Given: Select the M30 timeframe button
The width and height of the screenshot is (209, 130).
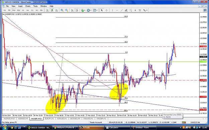Looking at the screenshot, I should tap(18, 10).
